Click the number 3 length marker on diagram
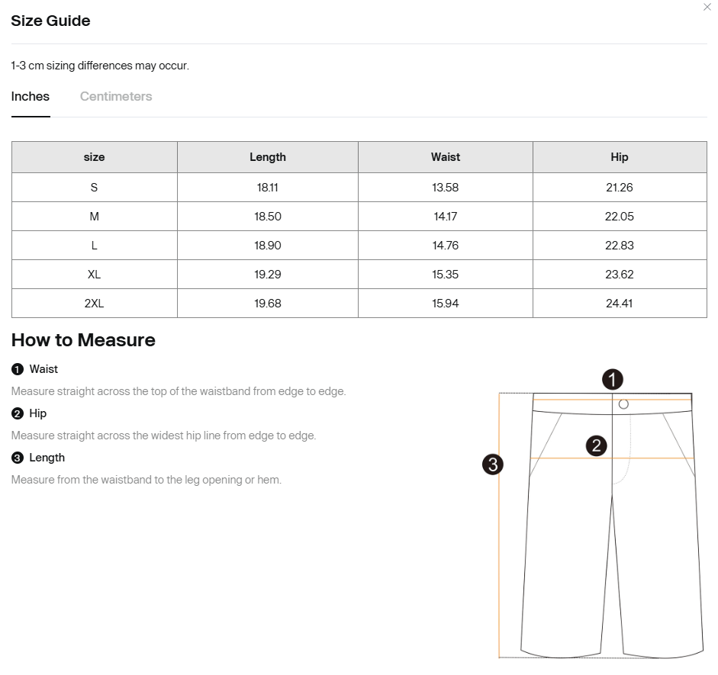This screenshot has width=718, height=675. (x=493, y=464)
